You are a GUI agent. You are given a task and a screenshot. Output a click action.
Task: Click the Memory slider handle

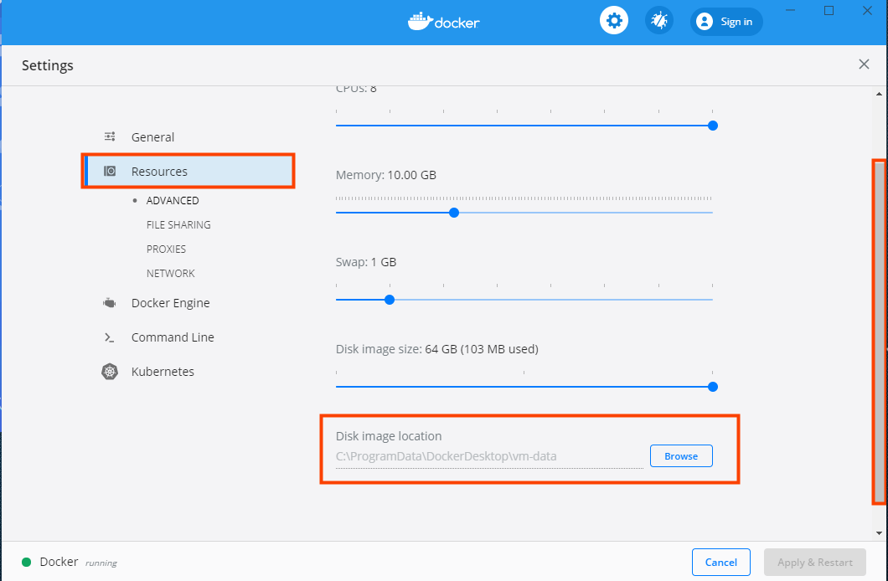click(x=453, y=213)
